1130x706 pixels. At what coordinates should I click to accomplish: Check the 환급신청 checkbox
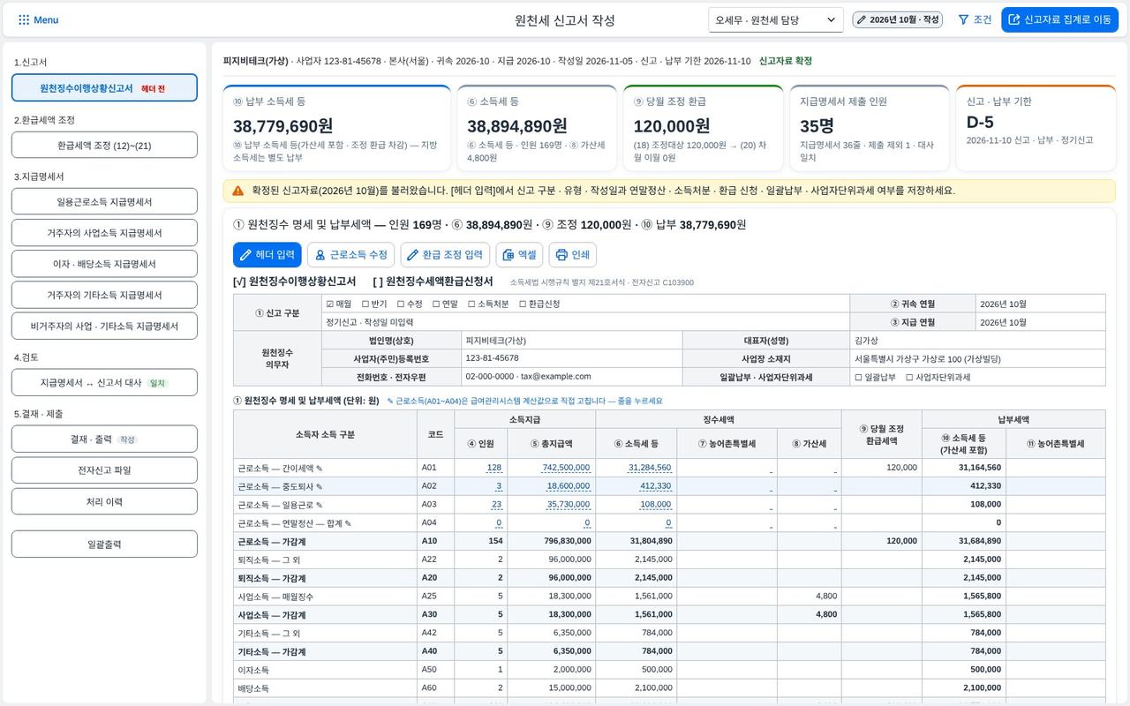click(523, 304)
